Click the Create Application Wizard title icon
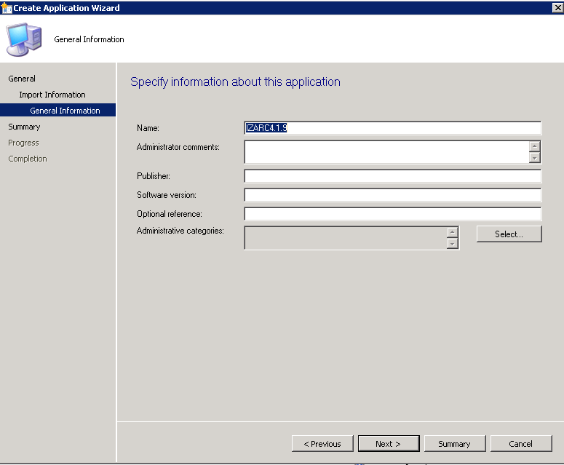This screenshot has width=564, height=465. point(7,7)
